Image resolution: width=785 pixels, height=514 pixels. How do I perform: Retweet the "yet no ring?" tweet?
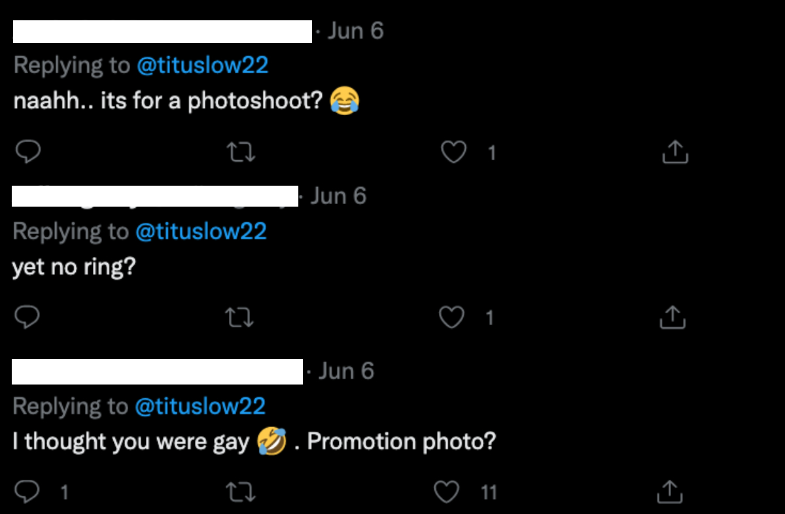point(239,318)
